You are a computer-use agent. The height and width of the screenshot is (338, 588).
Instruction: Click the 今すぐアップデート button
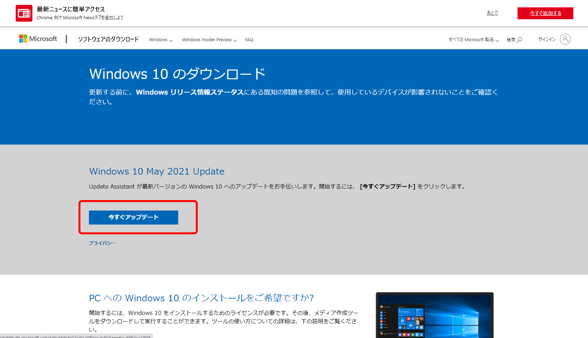[134, 217]
